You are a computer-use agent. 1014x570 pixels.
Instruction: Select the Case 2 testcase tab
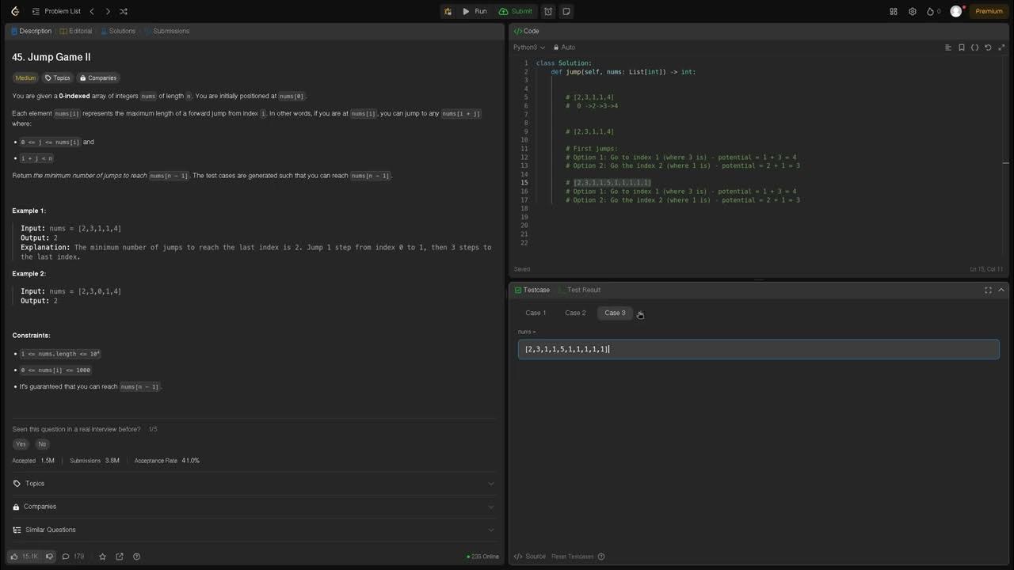(575, 313)
